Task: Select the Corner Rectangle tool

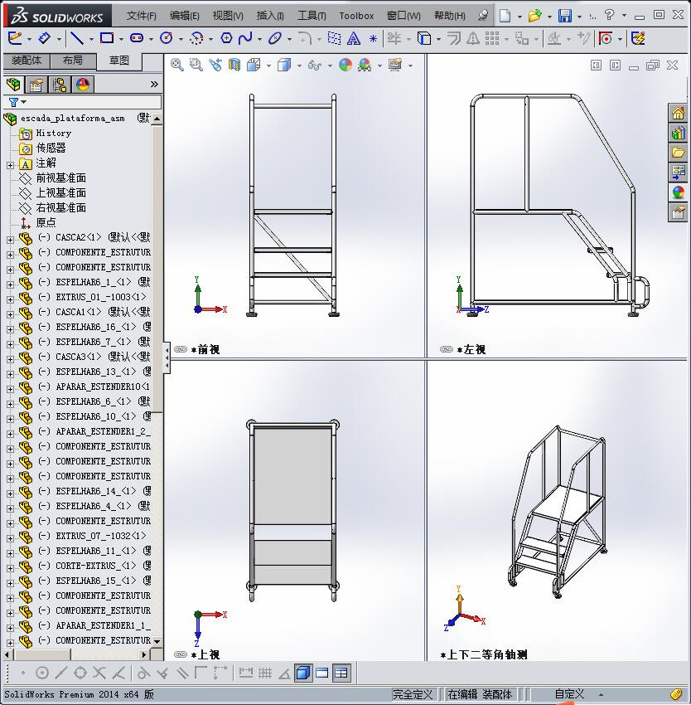Action: 107,38
